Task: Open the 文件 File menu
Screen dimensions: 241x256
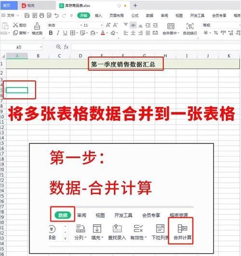Action: [x=11, y=15]
